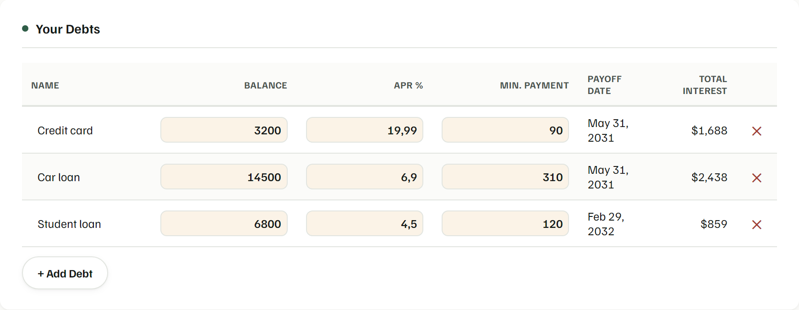
Task: Click the Your Debts section heading
Action: 68,29
